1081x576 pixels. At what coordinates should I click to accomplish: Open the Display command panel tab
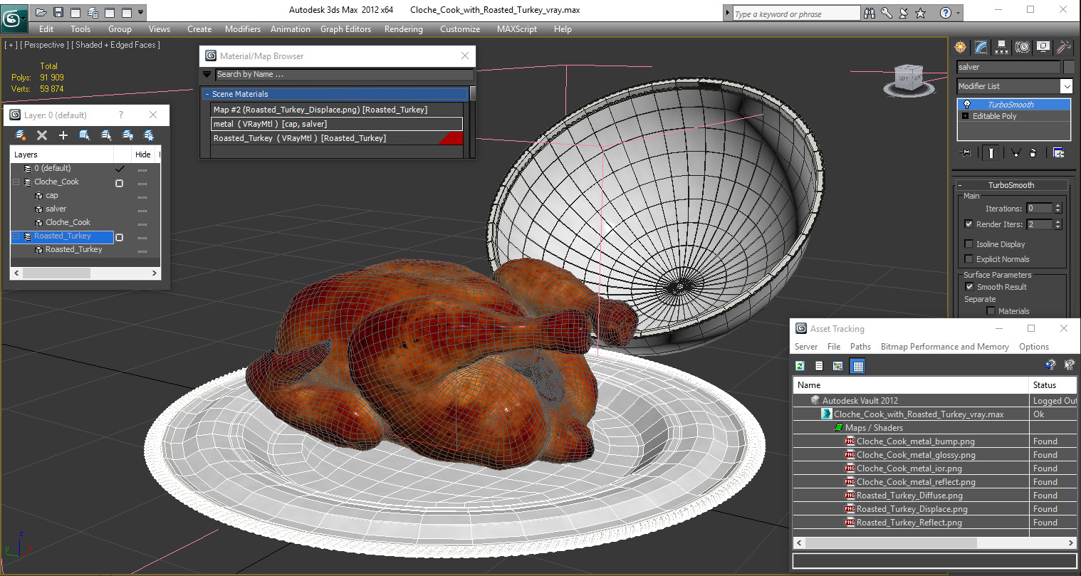[x=1043, y=47]
